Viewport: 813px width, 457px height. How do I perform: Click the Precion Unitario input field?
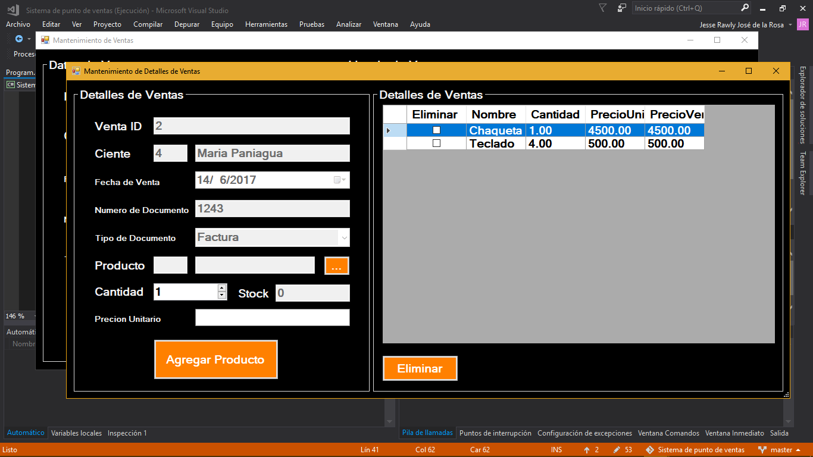tap(273, 318)
